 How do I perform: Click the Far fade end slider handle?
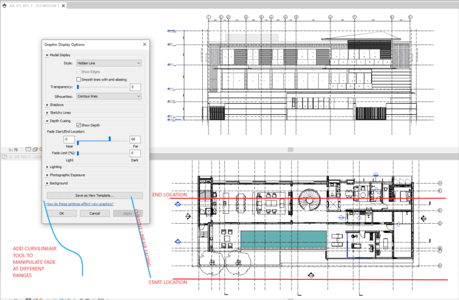point(110,139)
